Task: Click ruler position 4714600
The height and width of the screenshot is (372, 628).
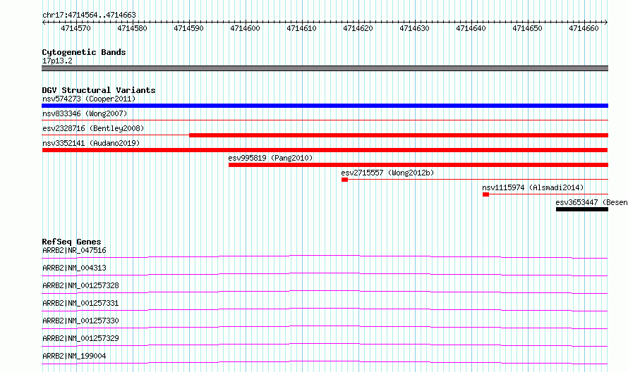Action: (x=245, y=28)
